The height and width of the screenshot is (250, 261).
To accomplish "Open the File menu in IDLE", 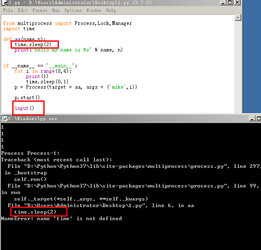I will 8,10.
